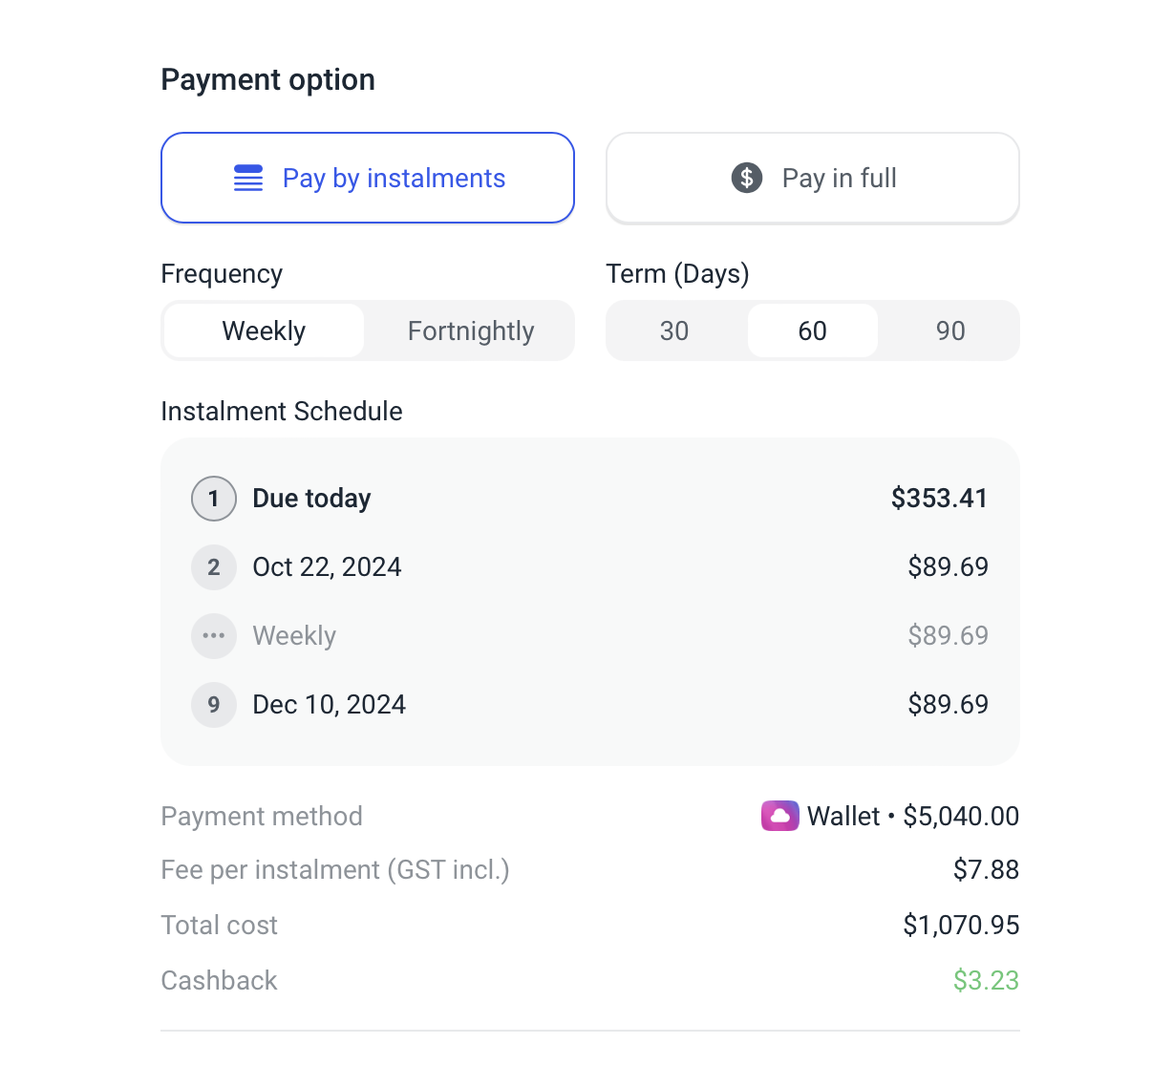Switch frequency to Fortnightly
The image size is (1173, 1087).
tap(471, 330)
